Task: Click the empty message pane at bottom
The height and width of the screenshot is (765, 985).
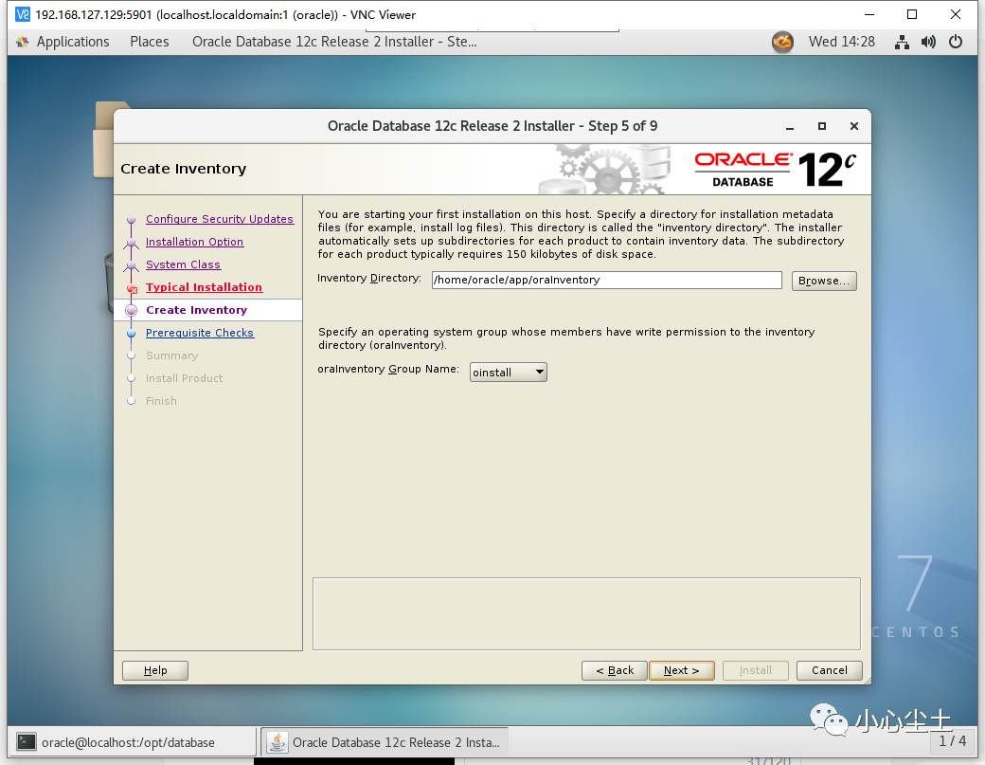Action: (586, 613)
